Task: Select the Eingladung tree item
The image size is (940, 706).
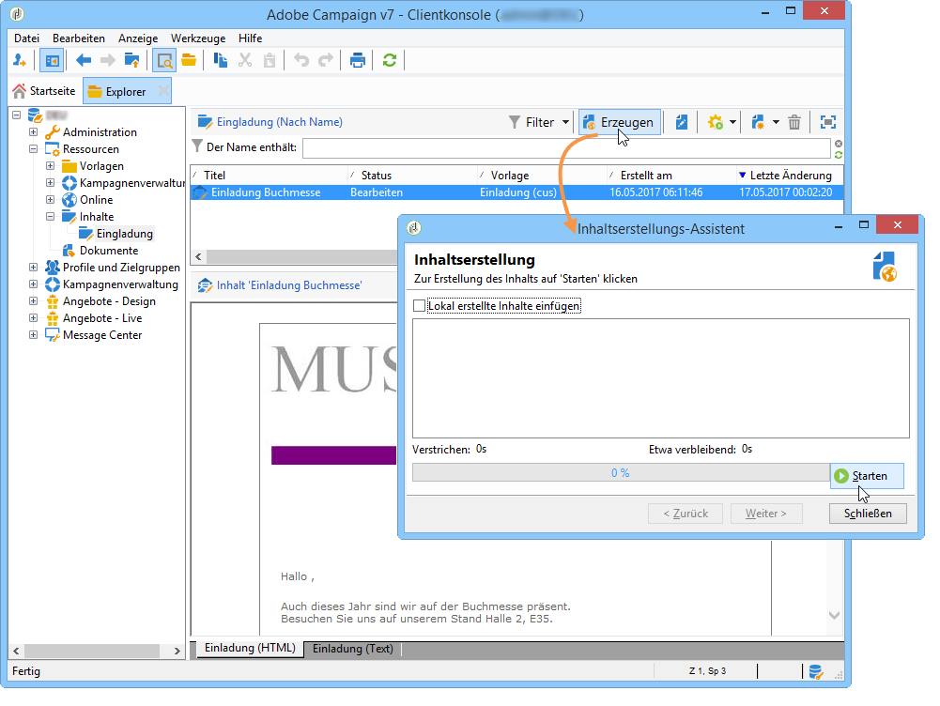Action: point(125,234)
